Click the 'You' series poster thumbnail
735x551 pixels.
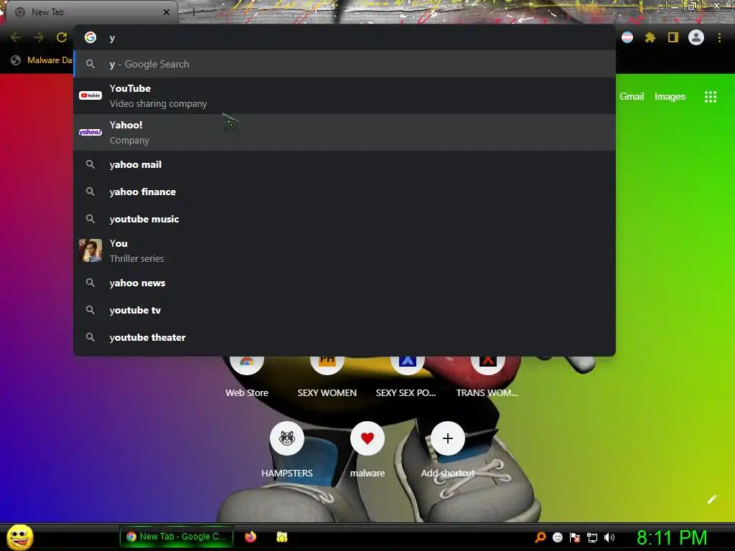90,250
